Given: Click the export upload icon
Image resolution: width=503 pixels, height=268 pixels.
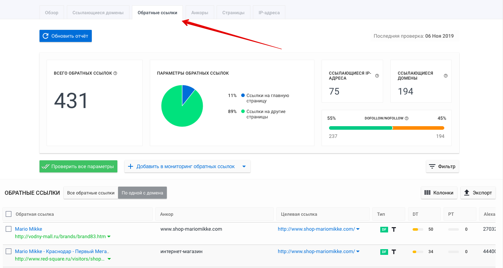Looking at the screenshot, I should pyautogui.click(x=467, y=193).
